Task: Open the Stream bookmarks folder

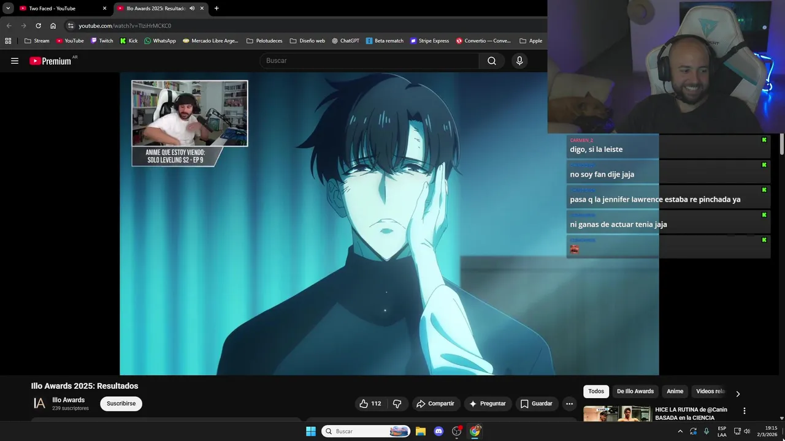Action: (x=37, y=41)
